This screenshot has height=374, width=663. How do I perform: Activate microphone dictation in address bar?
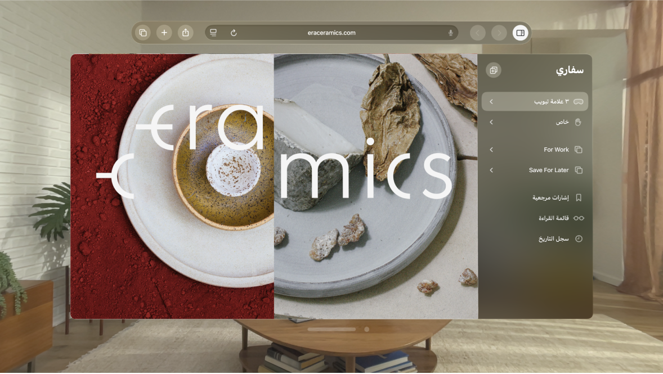pos(451,33)
